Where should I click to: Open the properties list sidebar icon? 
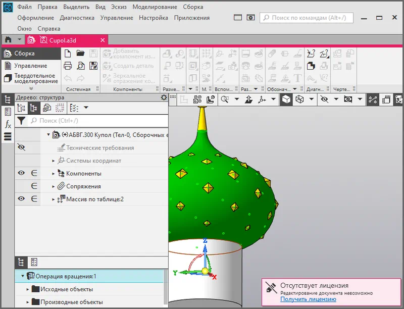click(x=8, y=112)
